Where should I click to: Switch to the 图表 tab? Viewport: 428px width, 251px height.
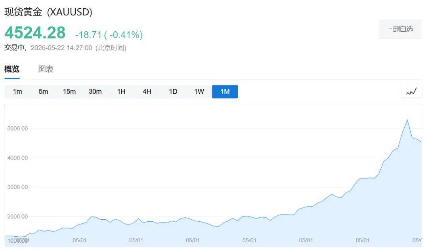46,69
